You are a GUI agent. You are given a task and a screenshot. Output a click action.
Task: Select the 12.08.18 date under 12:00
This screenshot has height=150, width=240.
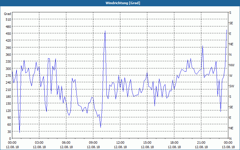pyautogui.click(x=120, y=147)
